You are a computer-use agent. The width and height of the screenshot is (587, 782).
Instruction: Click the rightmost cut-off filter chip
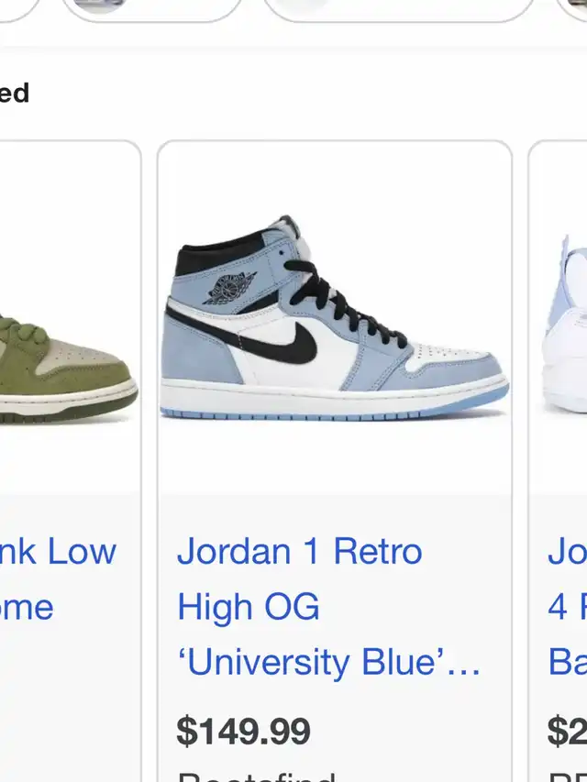(571, 10)
